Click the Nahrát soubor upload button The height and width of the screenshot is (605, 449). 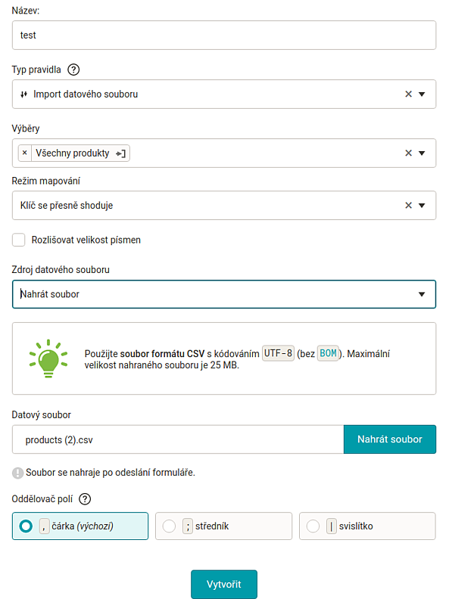tap(390, 439)
